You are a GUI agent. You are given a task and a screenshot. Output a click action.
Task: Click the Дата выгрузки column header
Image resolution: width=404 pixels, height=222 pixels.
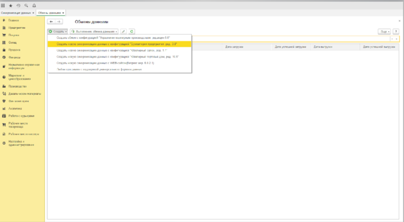(x=335, y=47)
